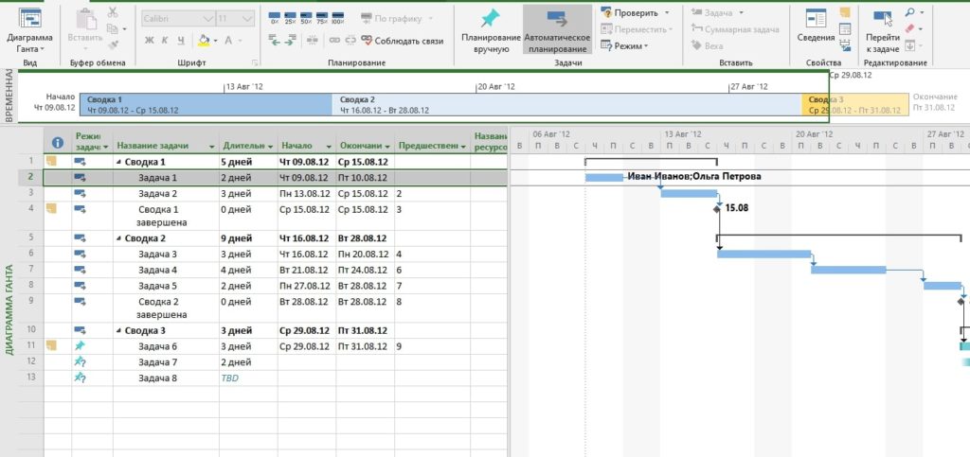Click the 15.08 milestone diamond
Viewport: 970px width, 457px height.
pyautogui.click(x=717, y=209)
